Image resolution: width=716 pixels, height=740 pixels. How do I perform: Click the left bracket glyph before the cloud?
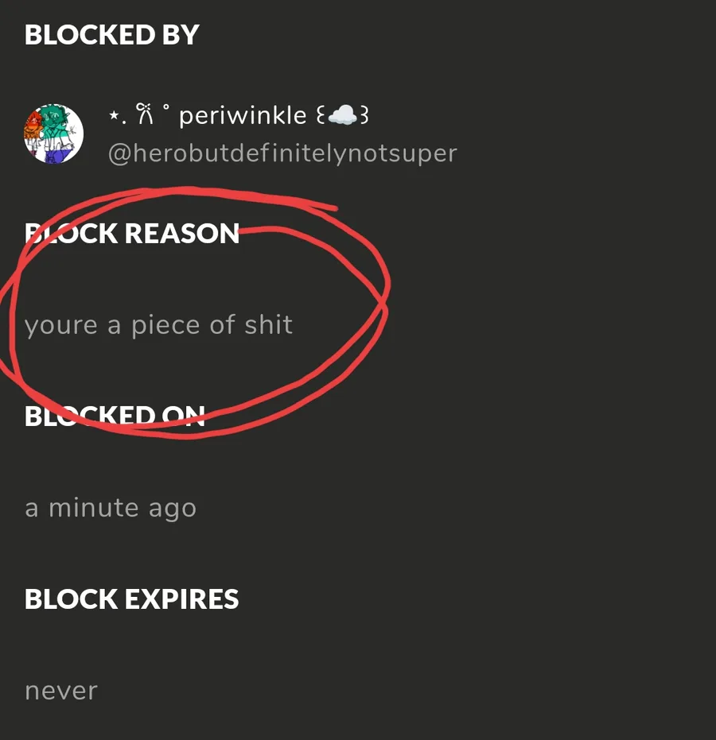[321, 115]
